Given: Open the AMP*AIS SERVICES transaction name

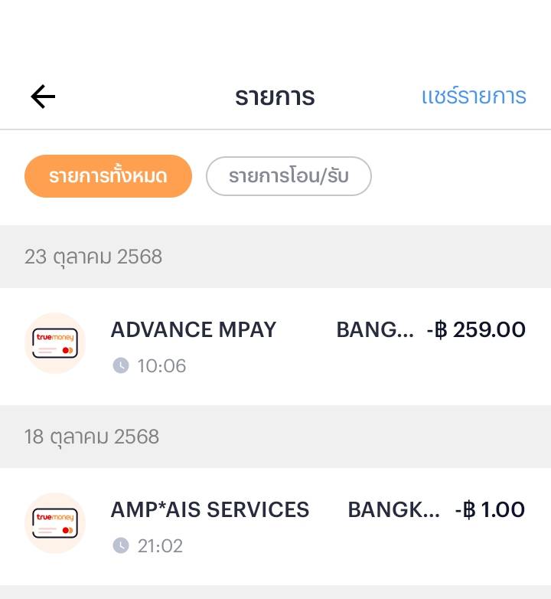Looking at the screenshot, I should pyautogui.click(x=210, y=509).
